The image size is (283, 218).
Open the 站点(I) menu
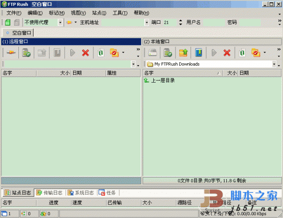[x=99, y=13]
